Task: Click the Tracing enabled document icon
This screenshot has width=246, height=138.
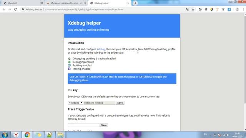Action: click(x=69, y=69)
